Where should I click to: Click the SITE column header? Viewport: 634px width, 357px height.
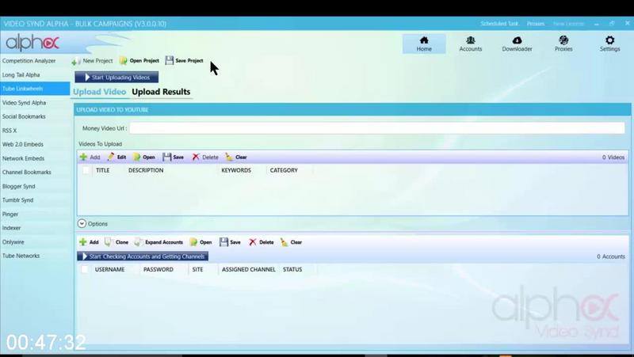click(x=197, y=269)
